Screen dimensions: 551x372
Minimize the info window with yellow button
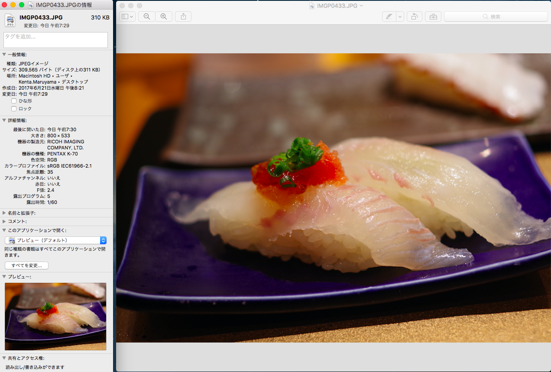(13, 5)
